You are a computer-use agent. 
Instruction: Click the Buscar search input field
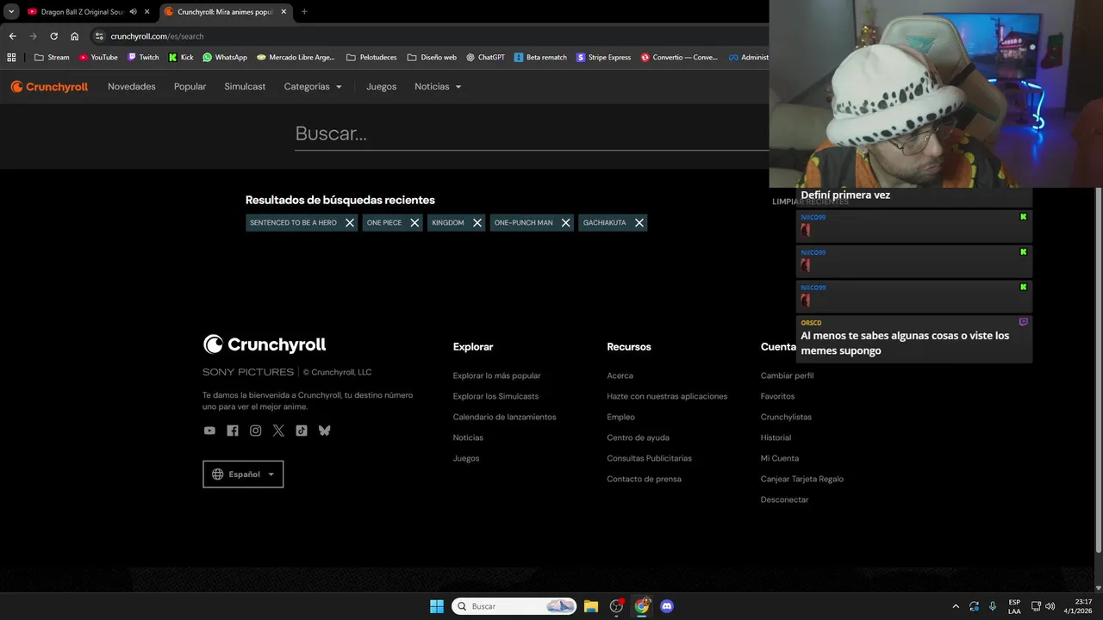[531, 133]
